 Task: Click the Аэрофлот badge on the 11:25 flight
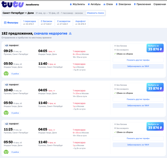[12, 124]
